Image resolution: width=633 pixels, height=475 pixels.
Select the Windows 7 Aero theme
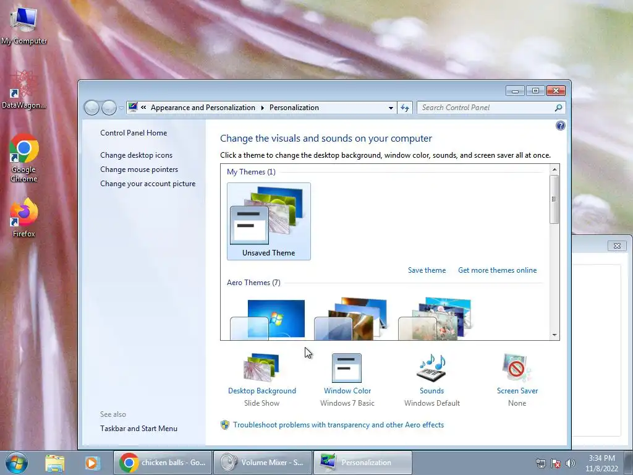click(268, 319)
